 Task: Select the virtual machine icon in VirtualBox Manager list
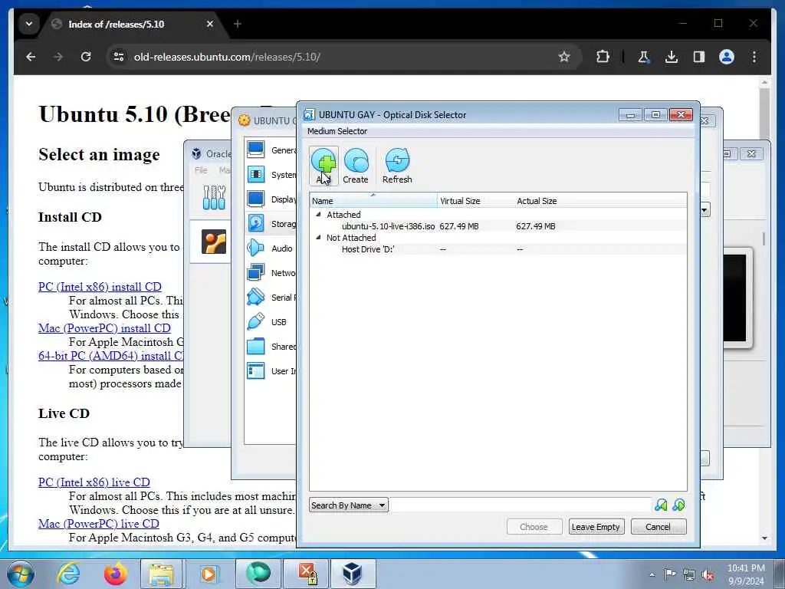214,242
